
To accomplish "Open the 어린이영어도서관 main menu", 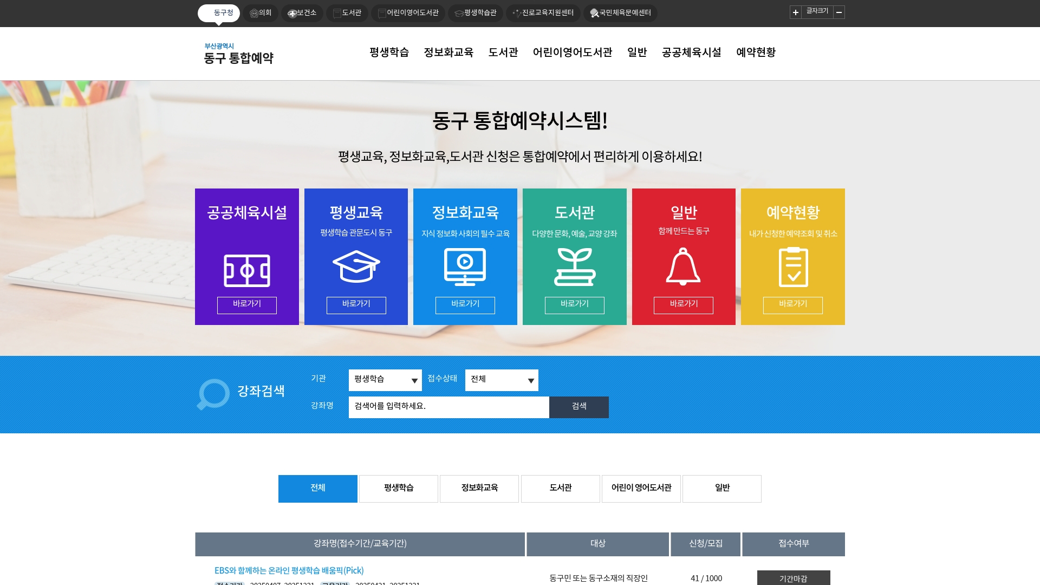I will pos(573,53).
